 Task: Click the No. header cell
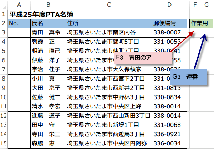[19, 24]
